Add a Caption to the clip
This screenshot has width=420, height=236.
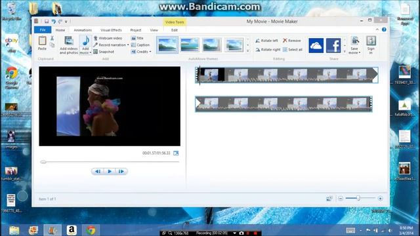(x=140, y=45)
